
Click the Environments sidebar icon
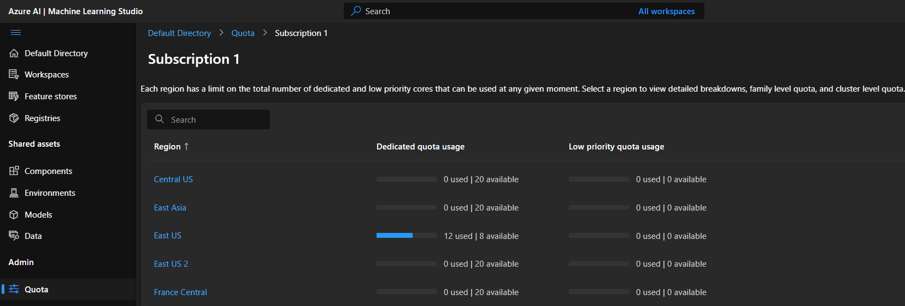[14, 193]
